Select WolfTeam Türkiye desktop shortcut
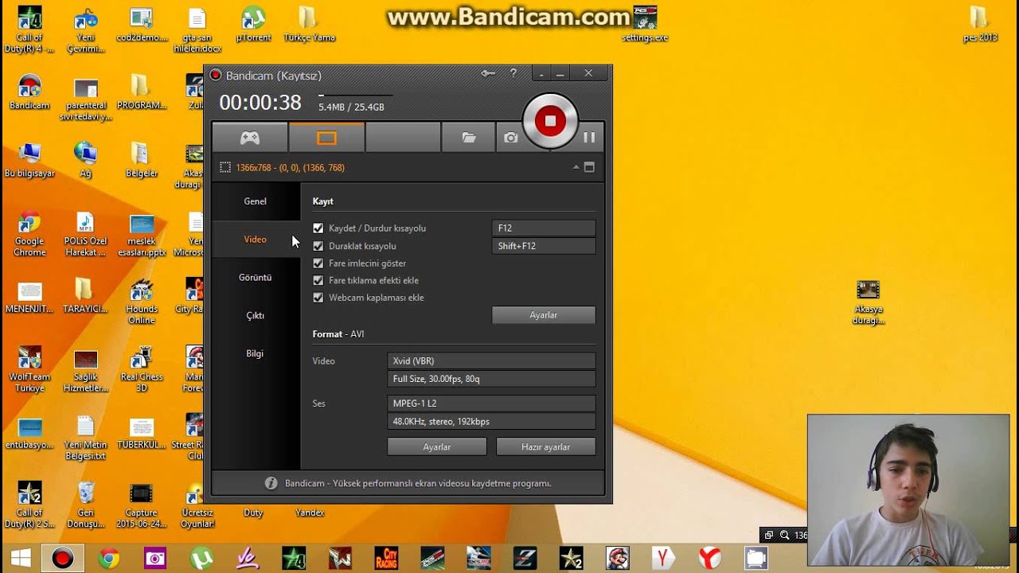The image size is (1019, 573). coord(29,370)
